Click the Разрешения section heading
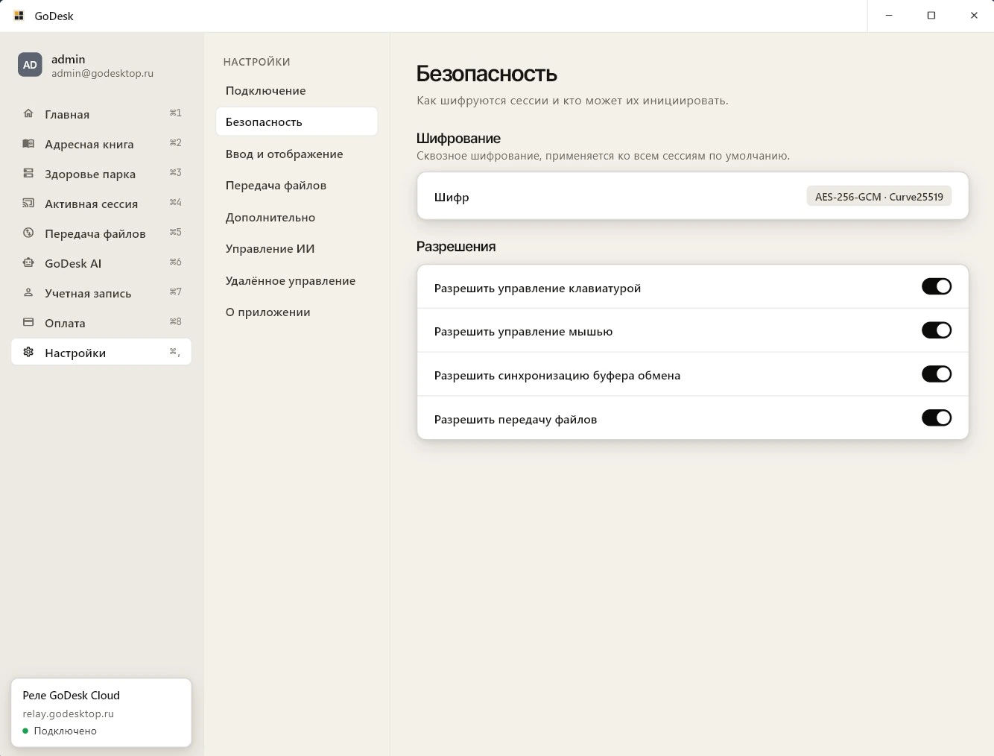Viewport: 994px width, 756px height. pyautogui.click(x=456, y=246)
